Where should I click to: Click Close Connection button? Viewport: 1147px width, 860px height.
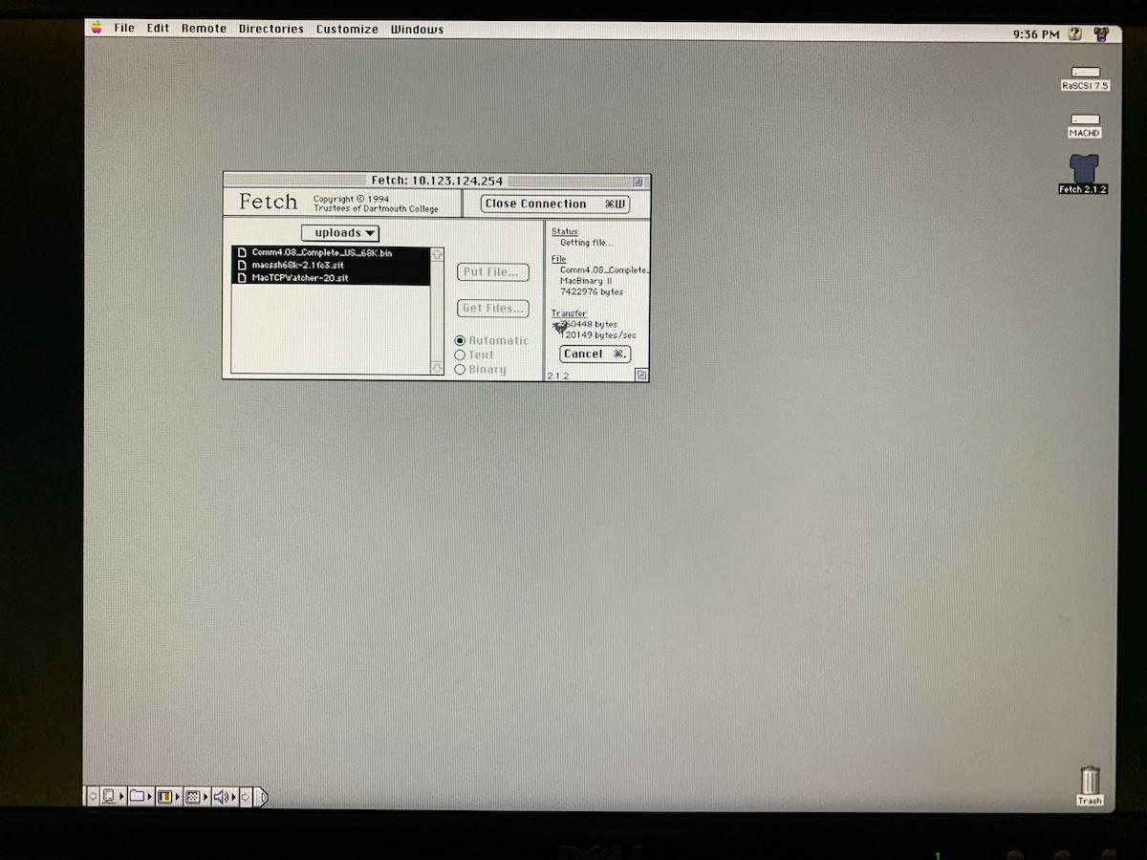point(554,204)
